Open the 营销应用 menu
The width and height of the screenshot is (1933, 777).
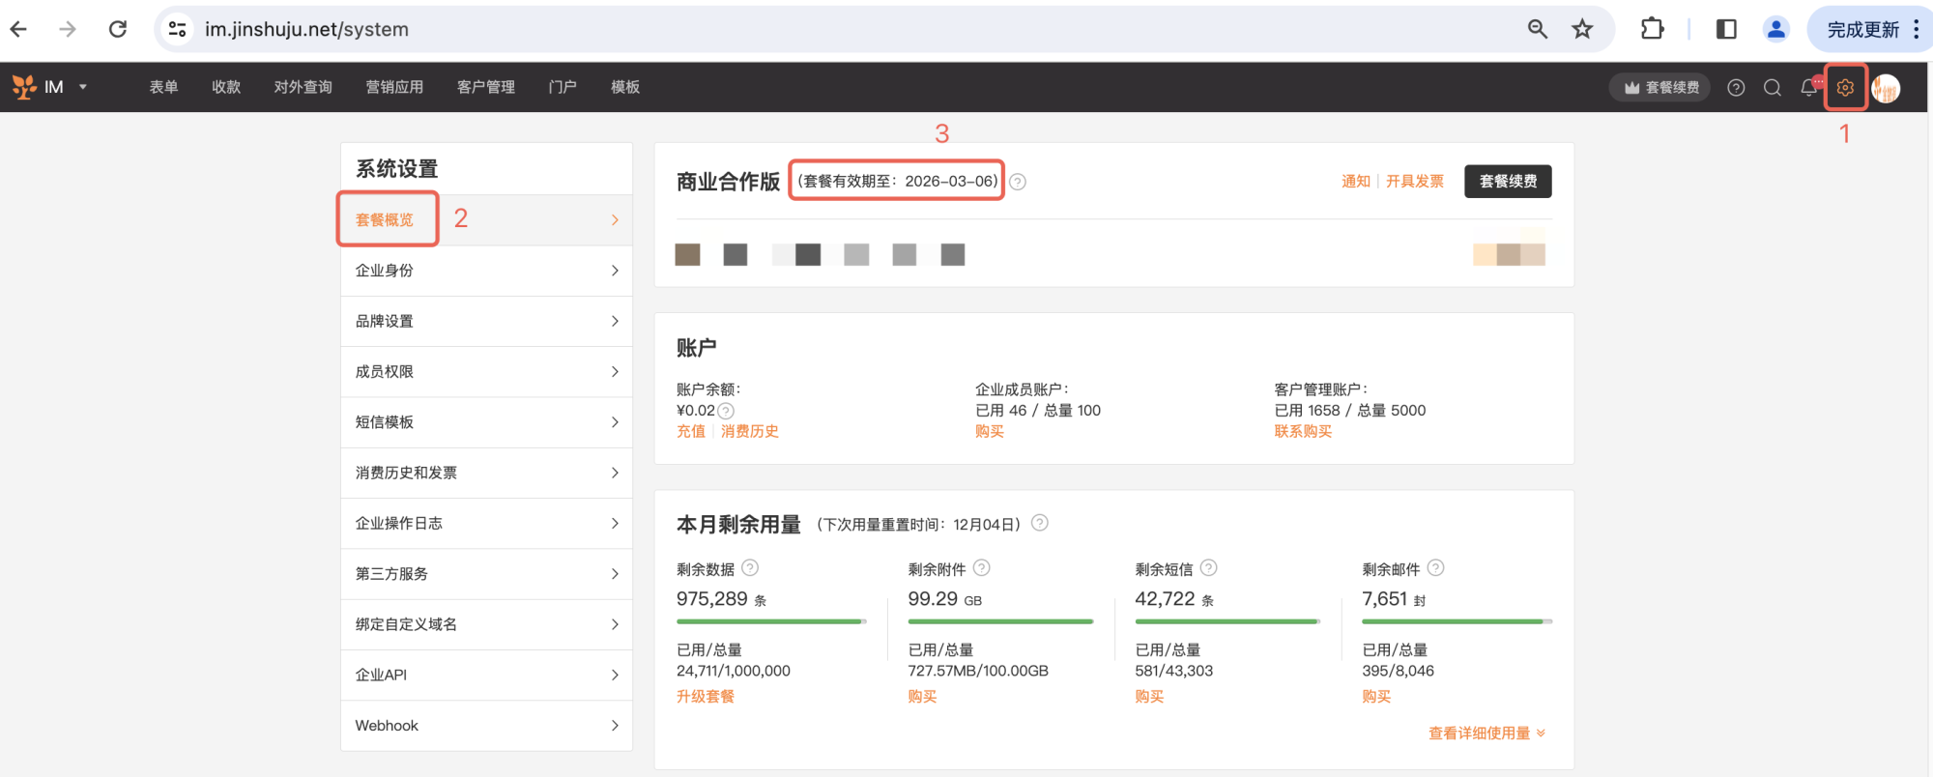tap(394, 87)
